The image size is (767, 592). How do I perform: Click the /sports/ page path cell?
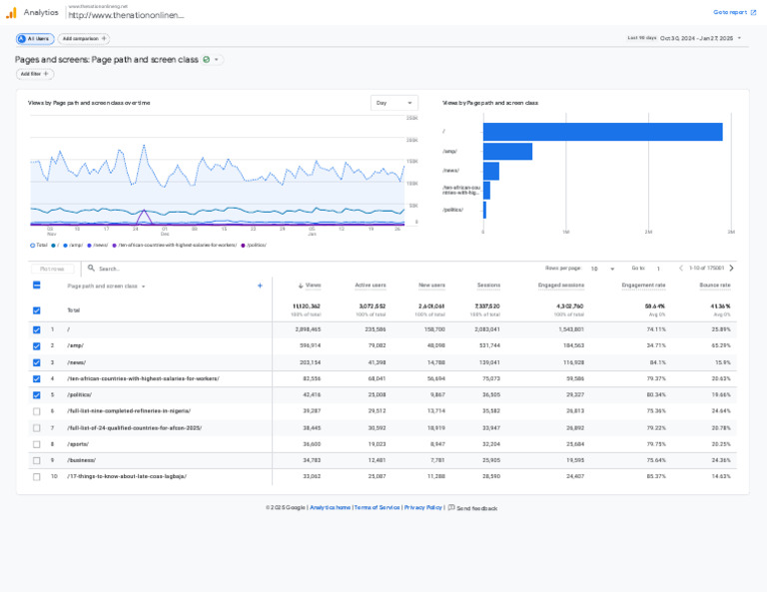point(78,444)
